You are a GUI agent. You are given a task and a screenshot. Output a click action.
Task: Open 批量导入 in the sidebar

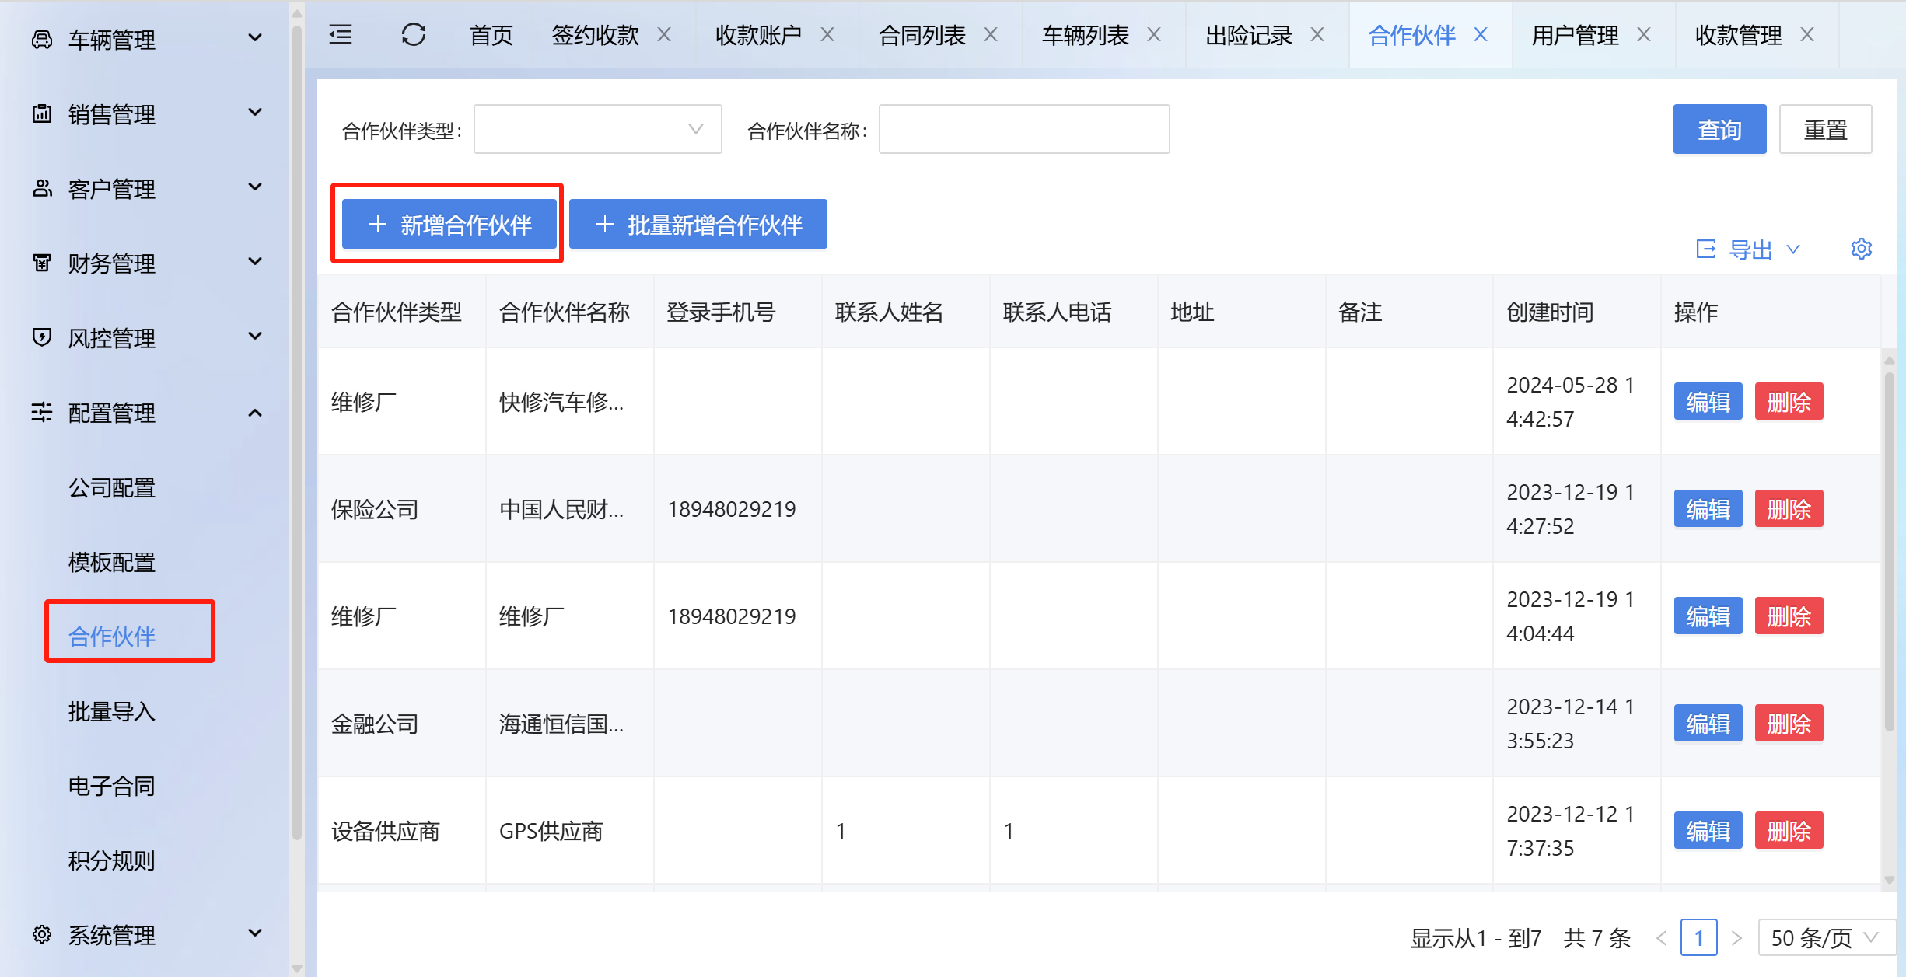click(x=112, y=711)
